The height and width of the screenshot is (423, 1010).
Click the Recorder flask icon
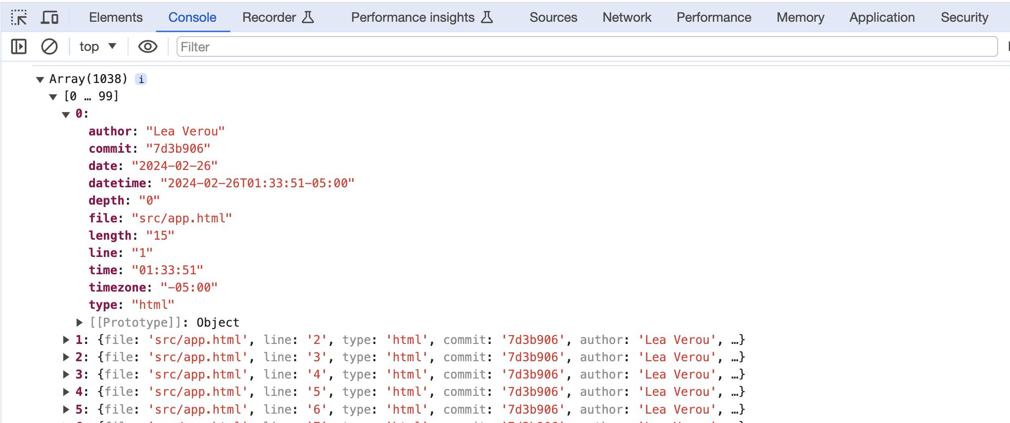308,17
